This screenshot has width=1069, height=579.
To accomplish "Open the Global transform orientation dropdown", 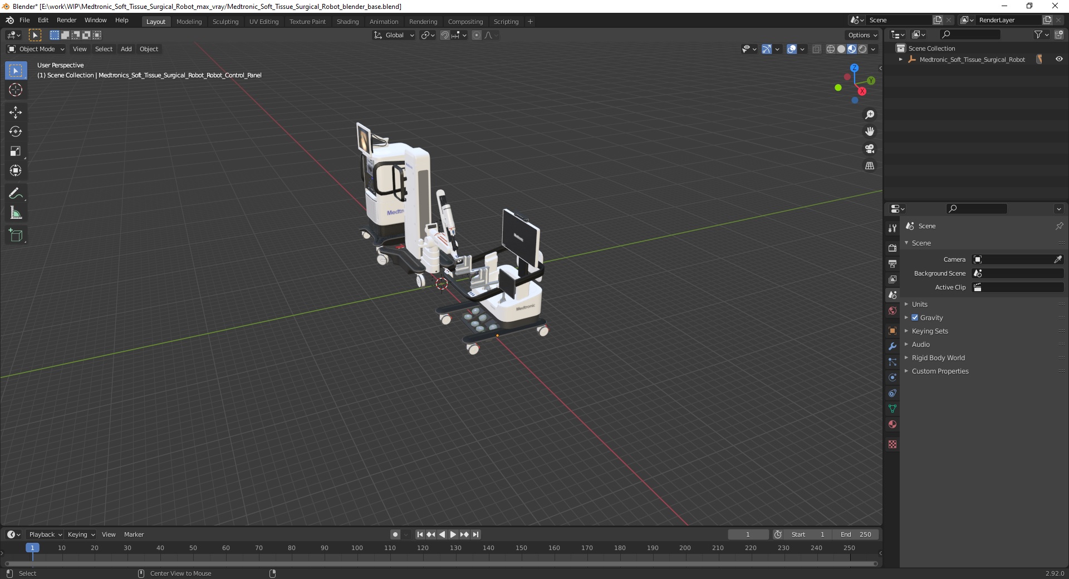I will point(394,35).
